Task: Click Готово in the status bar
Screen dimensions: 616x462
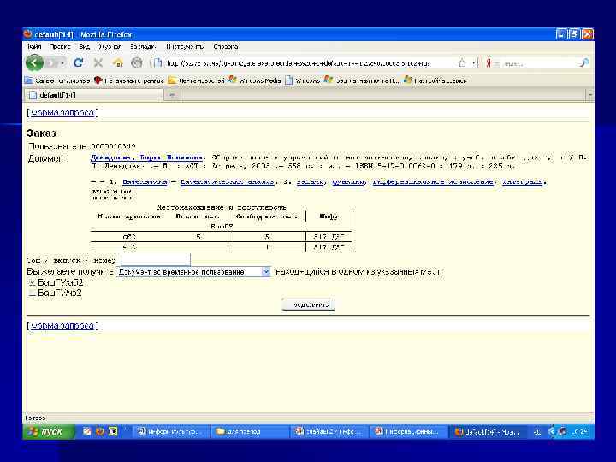Action: (35, 418)
